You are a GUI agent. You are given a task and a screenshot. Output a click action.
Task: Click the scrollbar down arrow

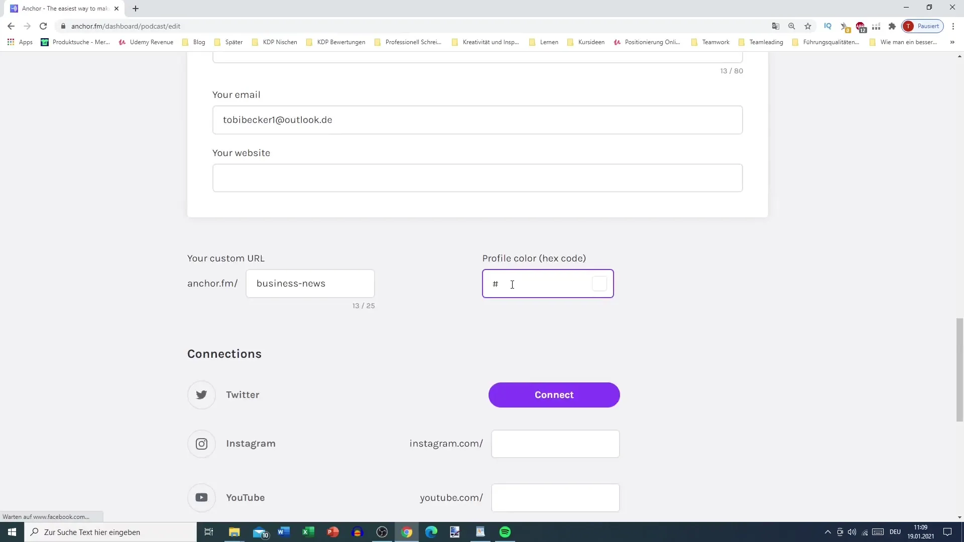tap(959, 517)
